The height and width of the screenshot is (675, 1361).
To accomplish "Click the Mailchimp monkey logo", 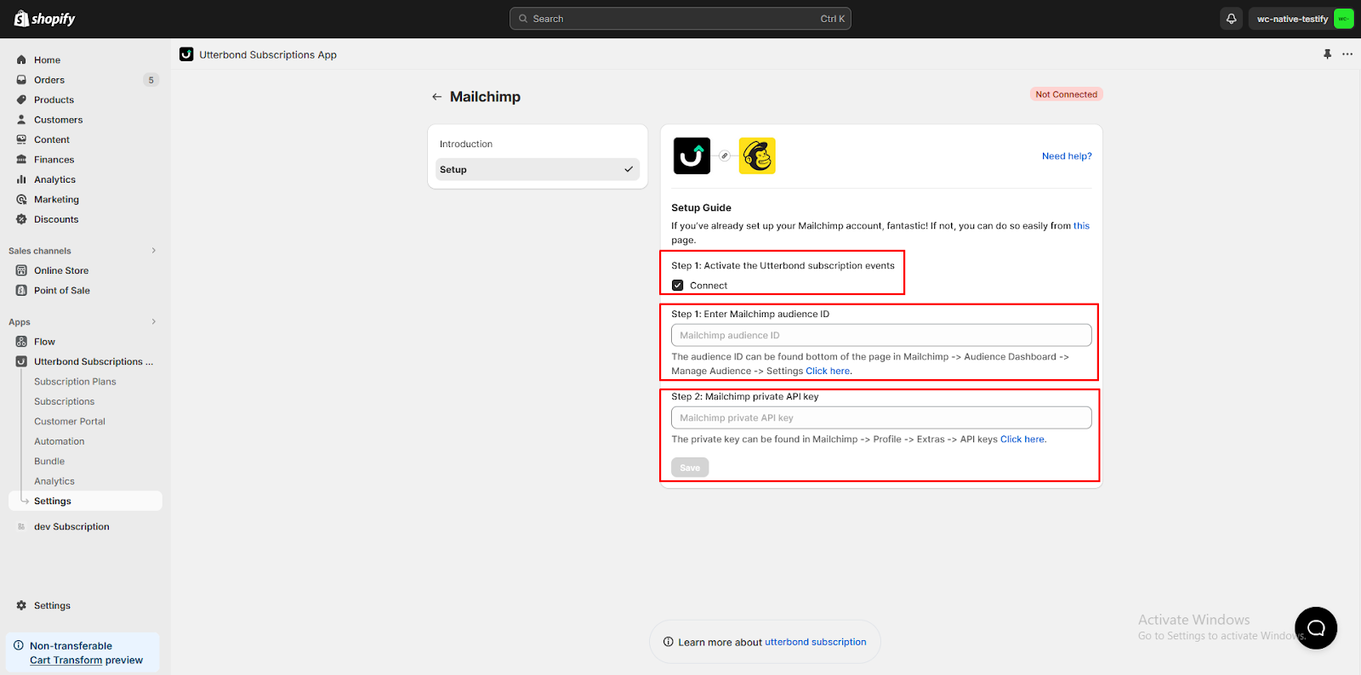I will (757, 156).
